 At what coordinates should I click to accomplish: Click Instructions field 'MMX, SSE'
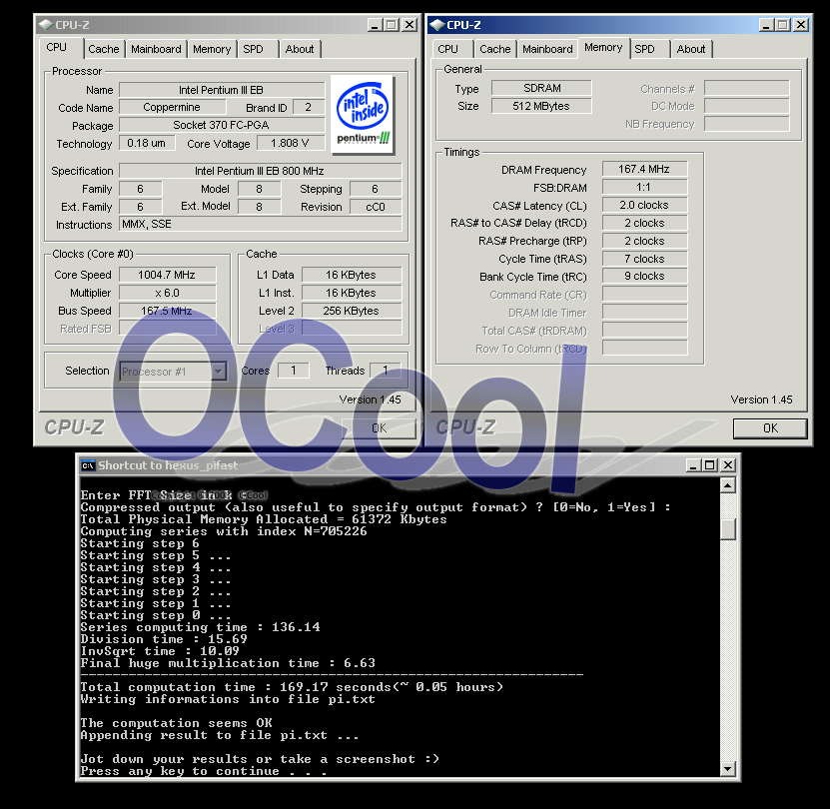click(x=260, y=225)
